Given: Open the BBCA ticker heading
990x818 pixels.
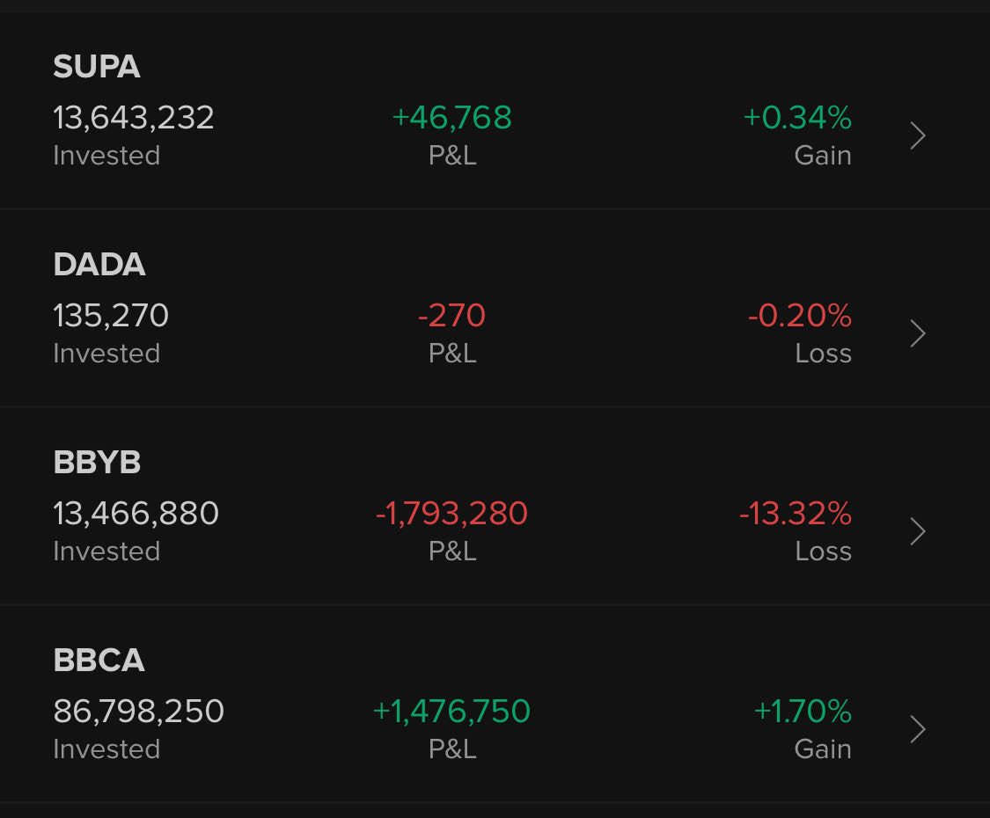Looking at the screenshot, I should coord(99,661).
